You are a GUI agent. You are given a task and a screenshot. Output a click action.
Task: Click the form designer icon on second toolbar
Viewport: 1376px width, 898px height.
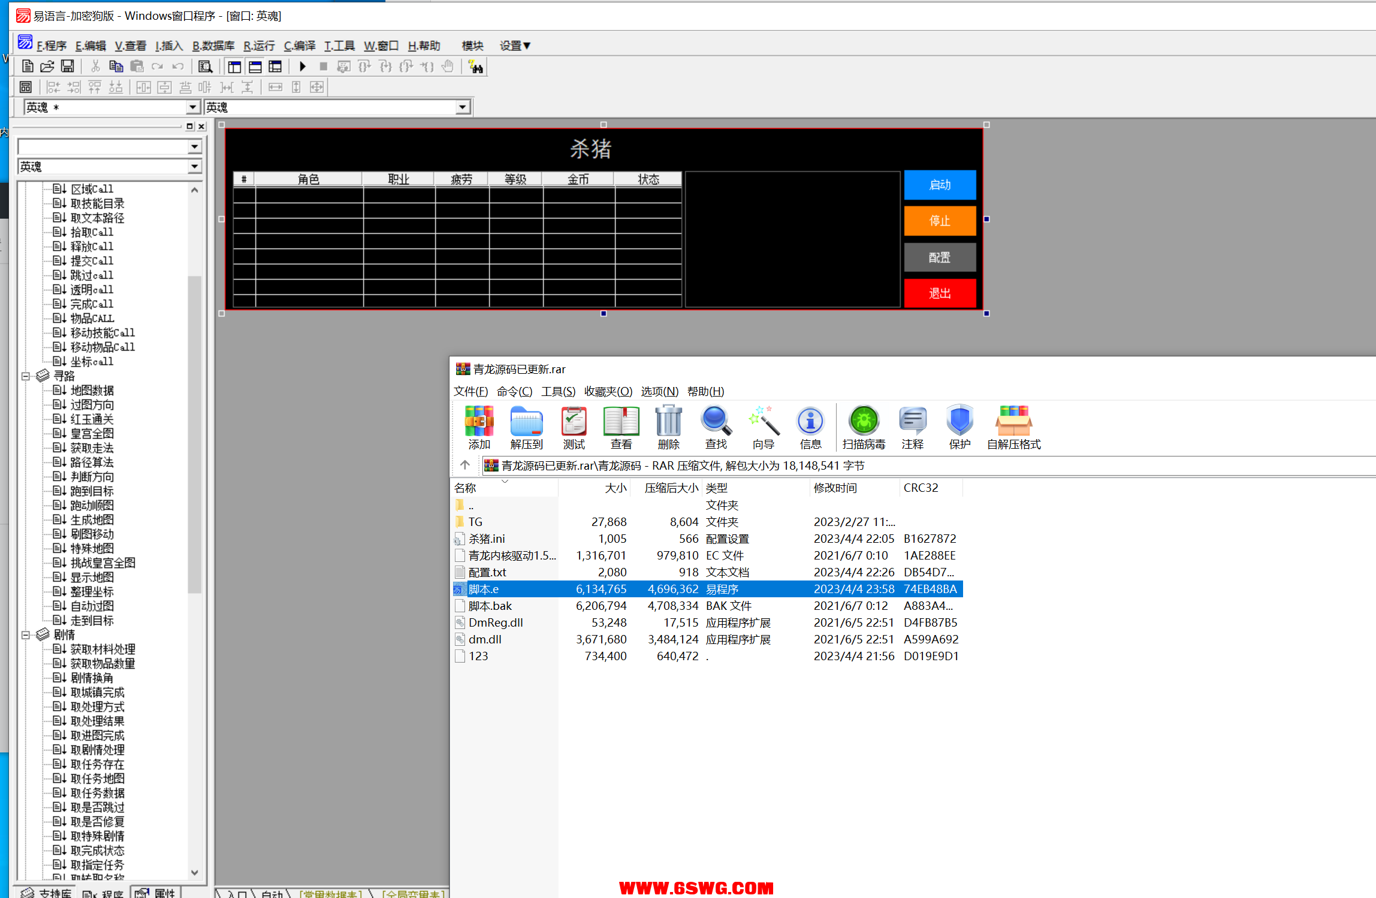click(x=26, y=87)
